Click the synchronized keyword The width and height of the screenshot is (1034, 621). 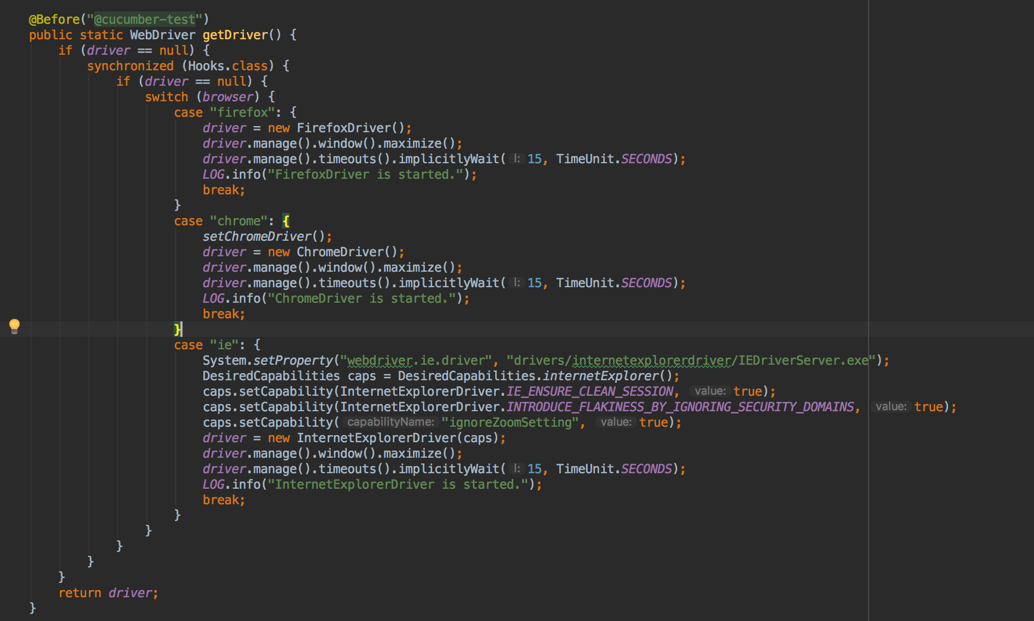(x=130, y=66)
